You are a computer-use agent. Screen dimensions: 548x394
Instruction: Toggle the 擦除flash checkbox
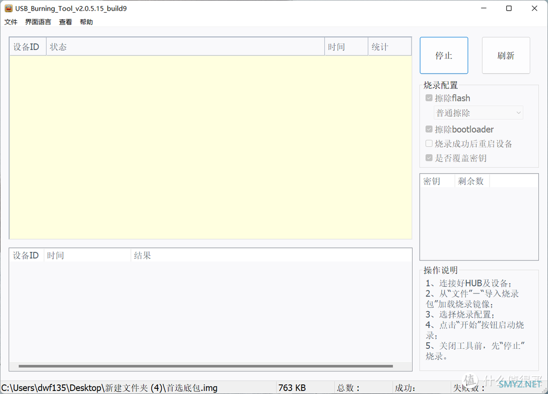coord(429,98)
